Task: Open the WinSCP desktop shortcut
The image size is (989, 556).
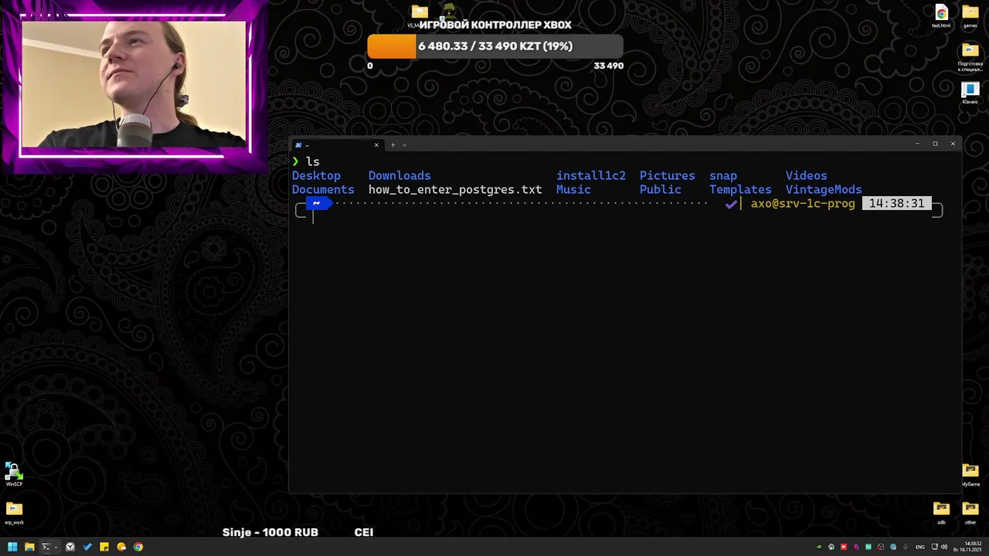Action: coord(14,473)
